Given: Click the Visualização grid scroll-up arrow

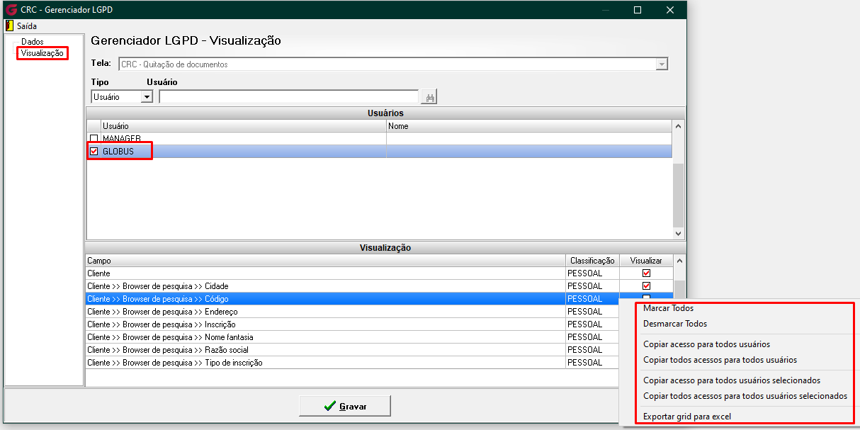Looking at the screenshot, I should 680,261.
